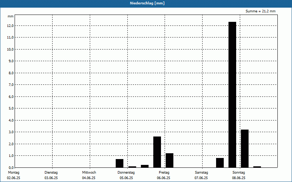Select the 2.6 mm bar before Freitag
292x182 pixels.
pos(157,152)
